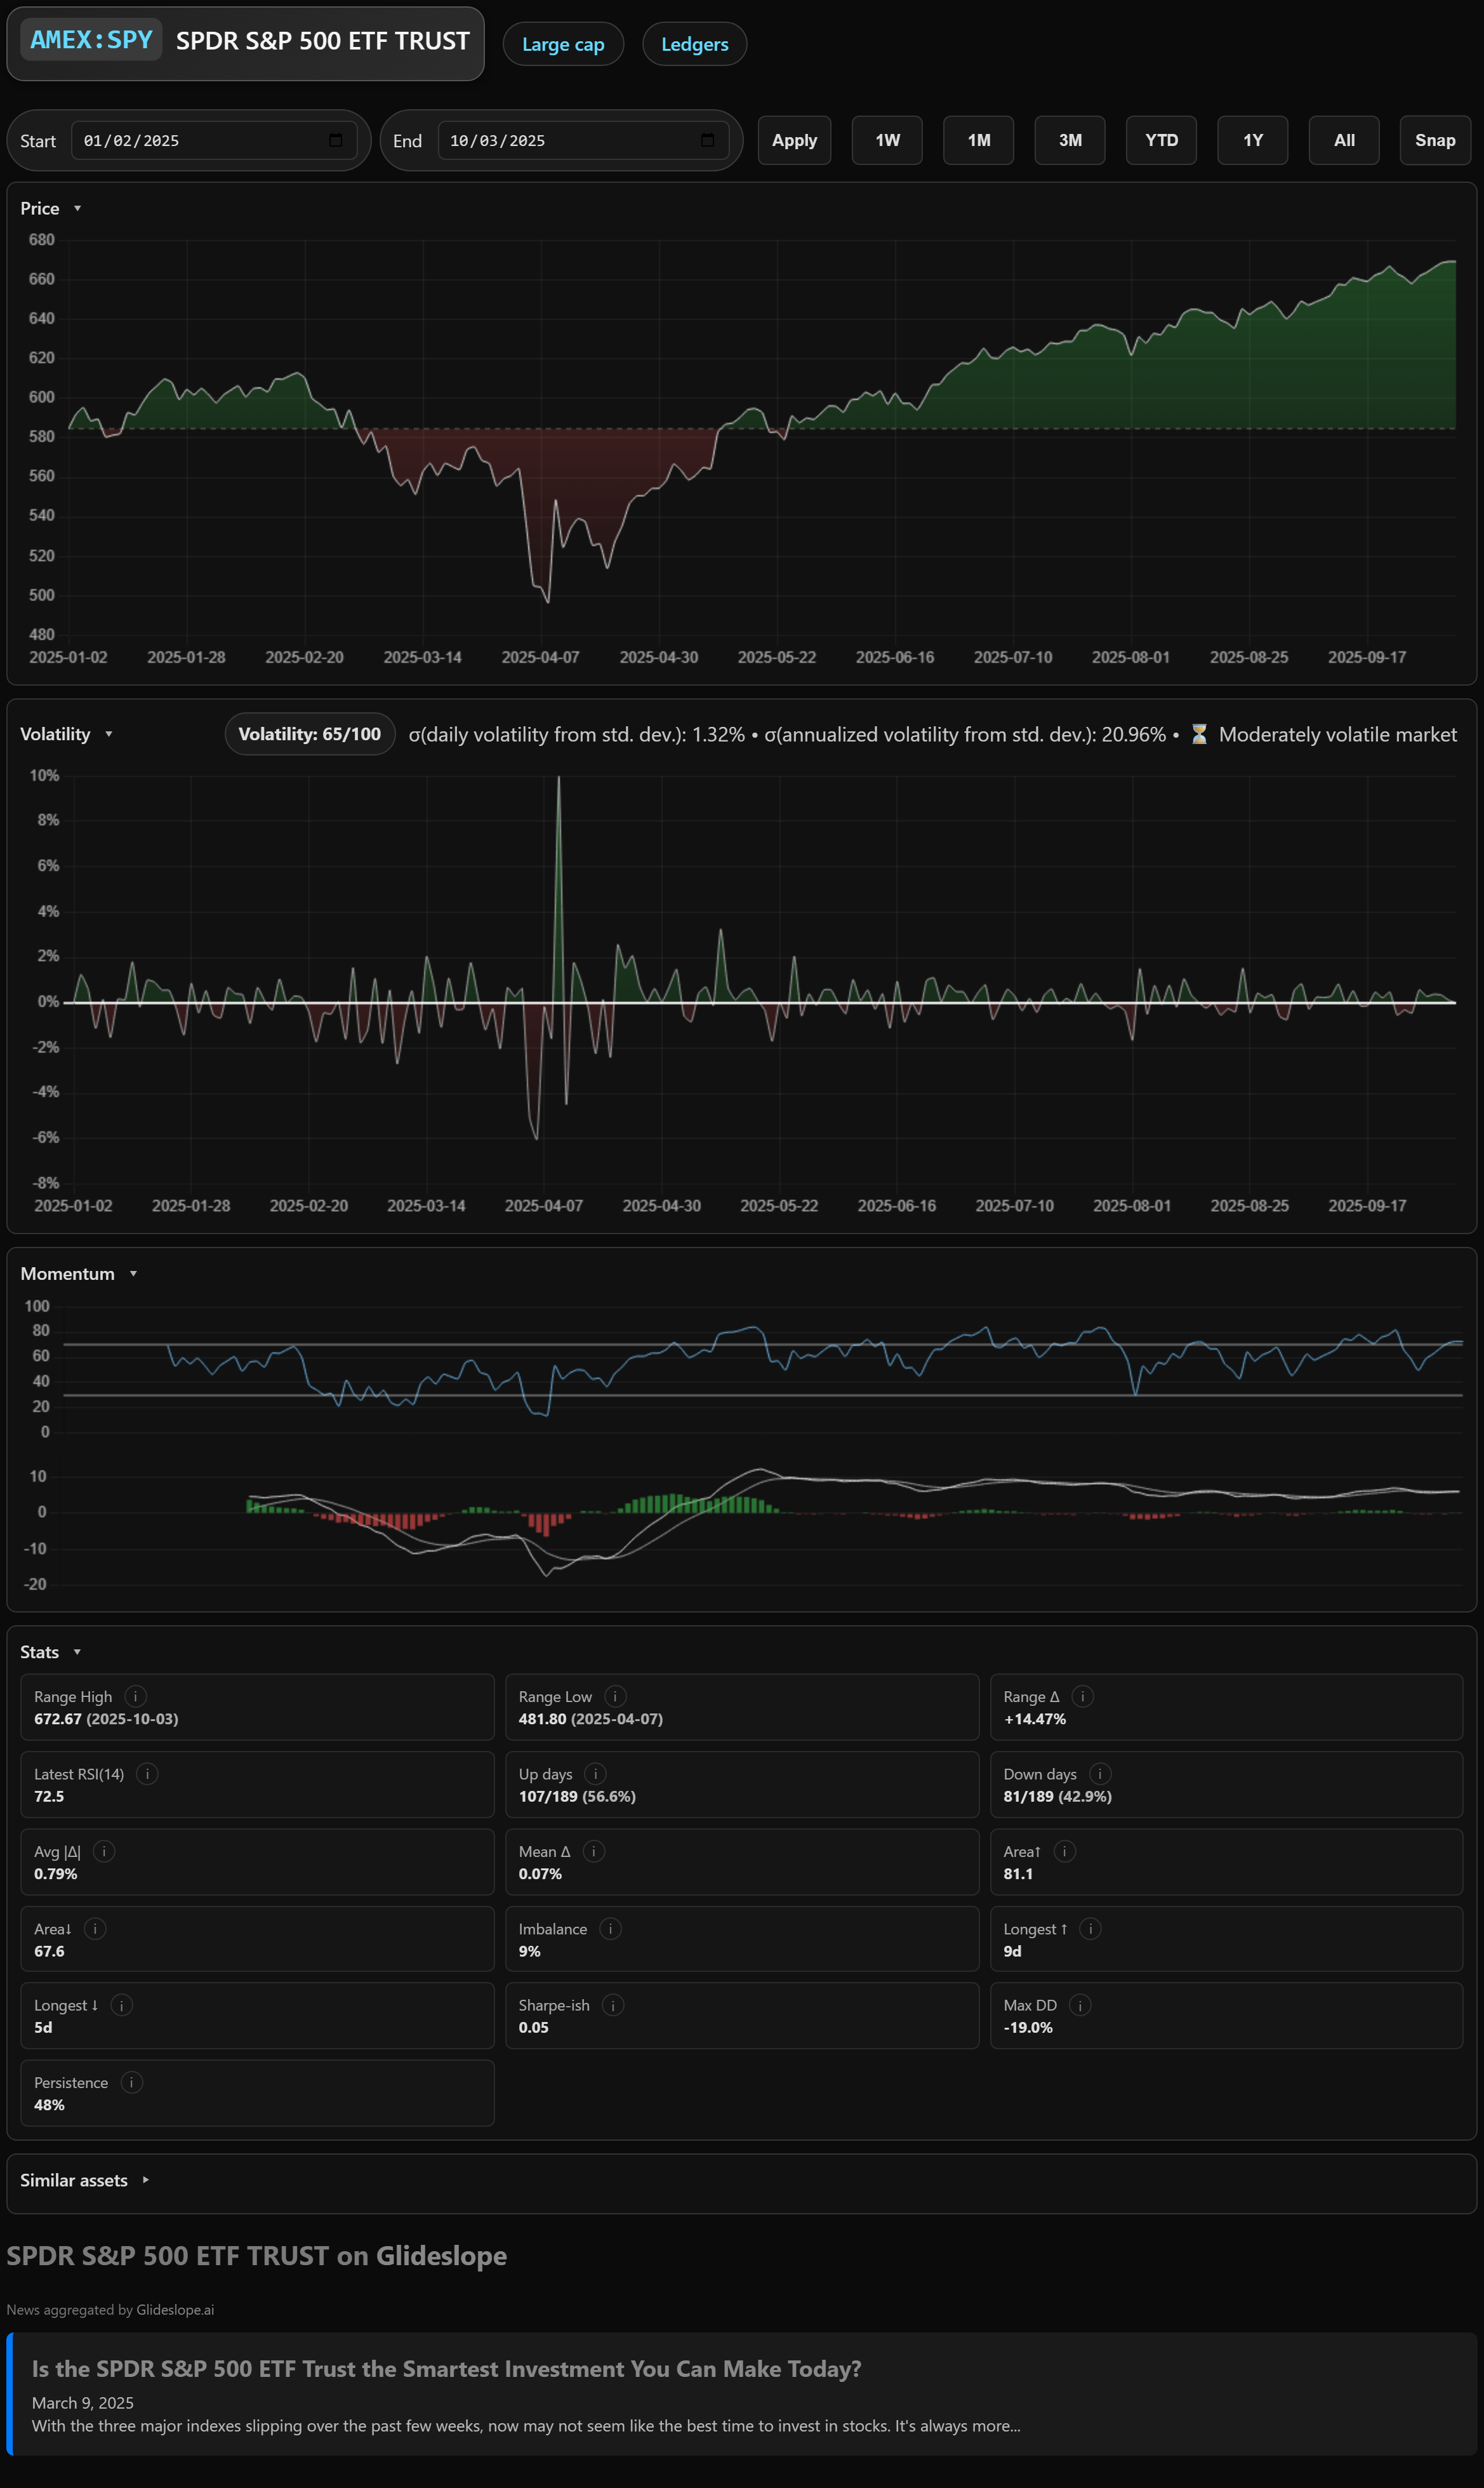Open the SPDR smartest investment news article
This screenshot has height=2488, width=1484.
tap(446, 2369)
